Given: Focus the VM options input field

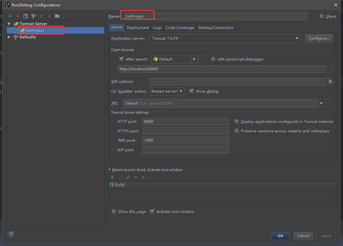Looking at the screenshot, I should [x=237, y=82].
